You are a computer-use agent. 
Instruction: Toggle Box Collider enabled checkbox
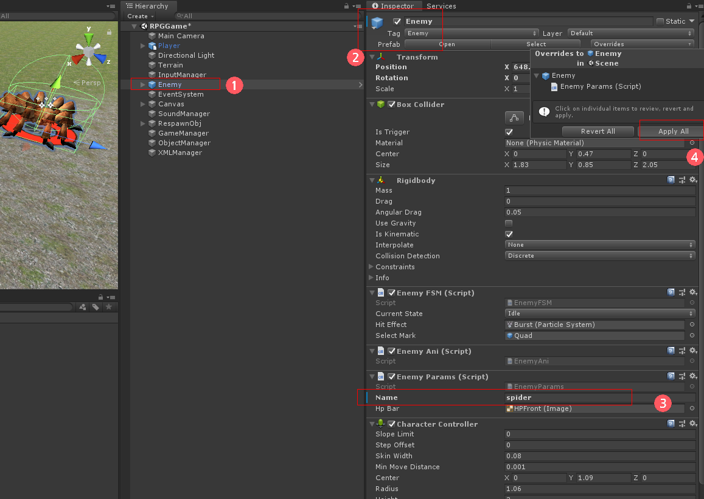[x=391, y=104]
